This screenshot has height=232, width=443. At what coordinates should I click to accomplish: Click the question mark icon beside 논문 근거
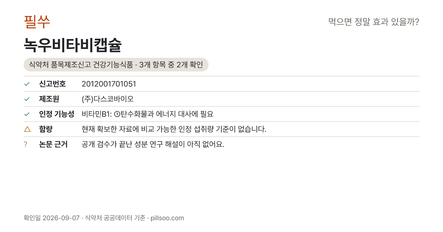tap(25, 144)
